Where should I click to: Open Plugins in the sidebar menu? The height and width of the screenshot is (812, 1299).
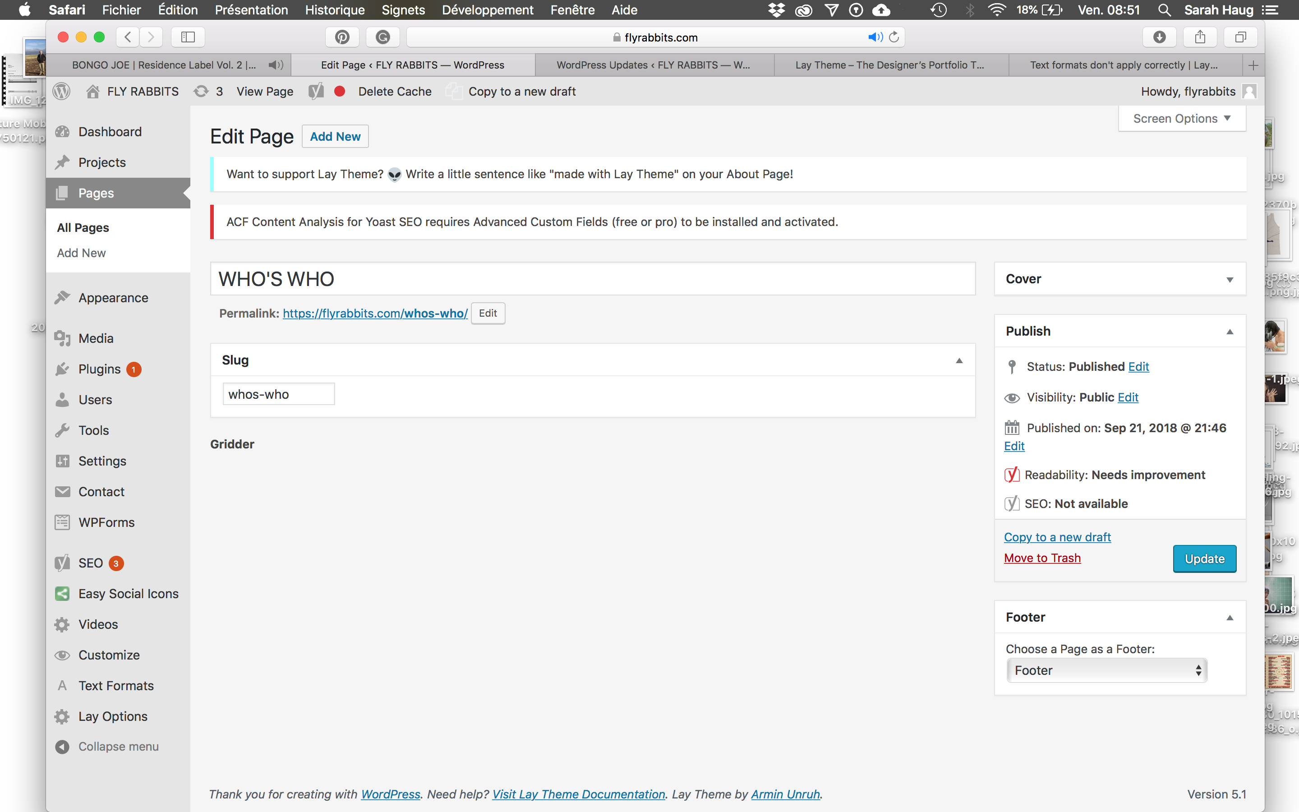[x=99, y=369]
